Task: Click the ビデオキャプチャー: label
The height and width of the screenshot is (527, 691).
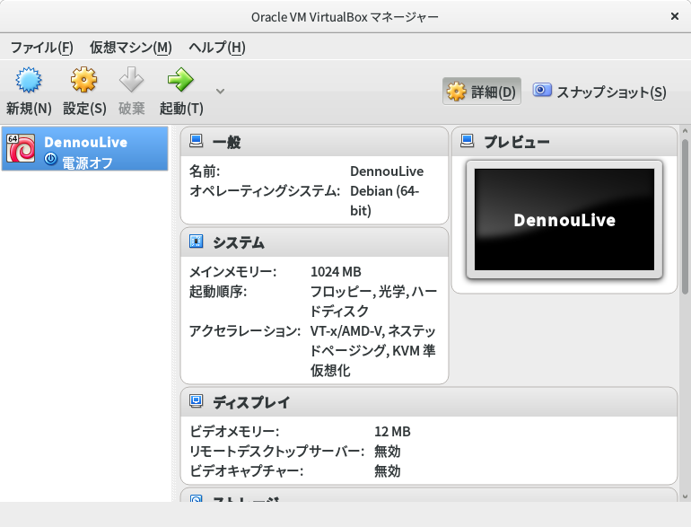Action: (x=247, y=471)
